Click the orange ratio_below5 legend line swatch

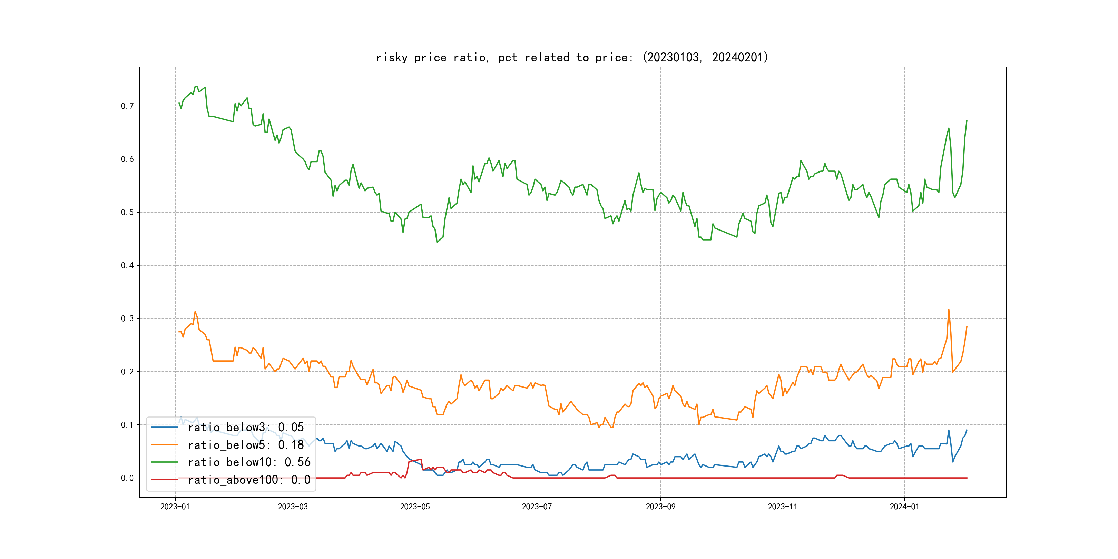pos(164,445)
